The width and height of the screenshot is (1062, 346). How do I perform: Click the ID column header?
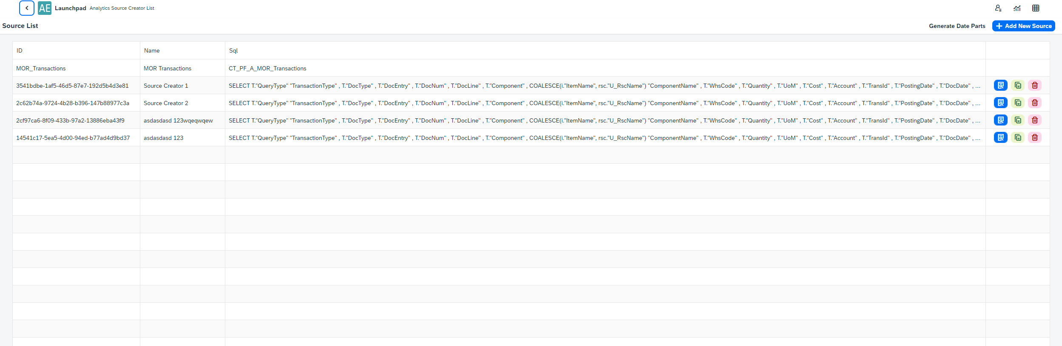click(x=20, y=50)
